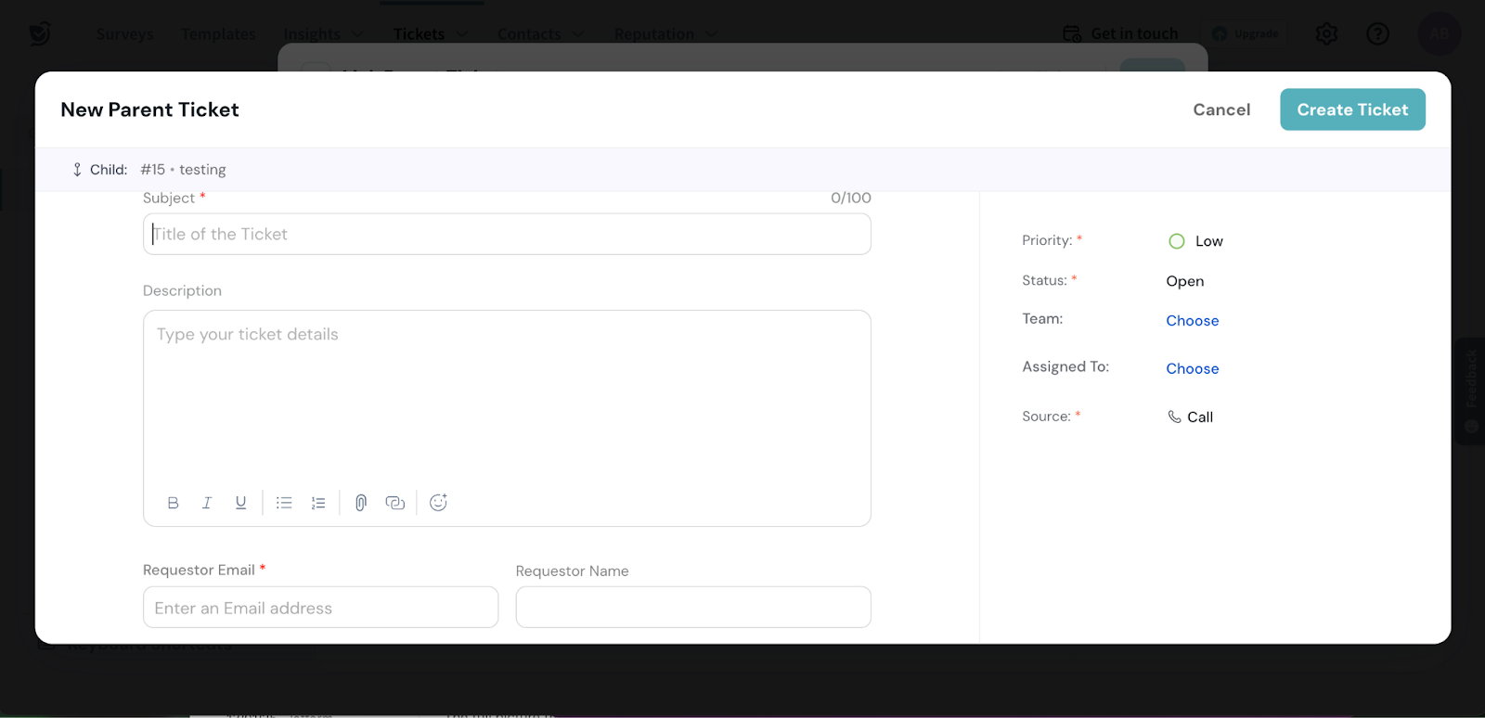Attach a file using paperclip icon
Image resolution: width=1485 pixels, height=718 pixels.
click(361, 503)
